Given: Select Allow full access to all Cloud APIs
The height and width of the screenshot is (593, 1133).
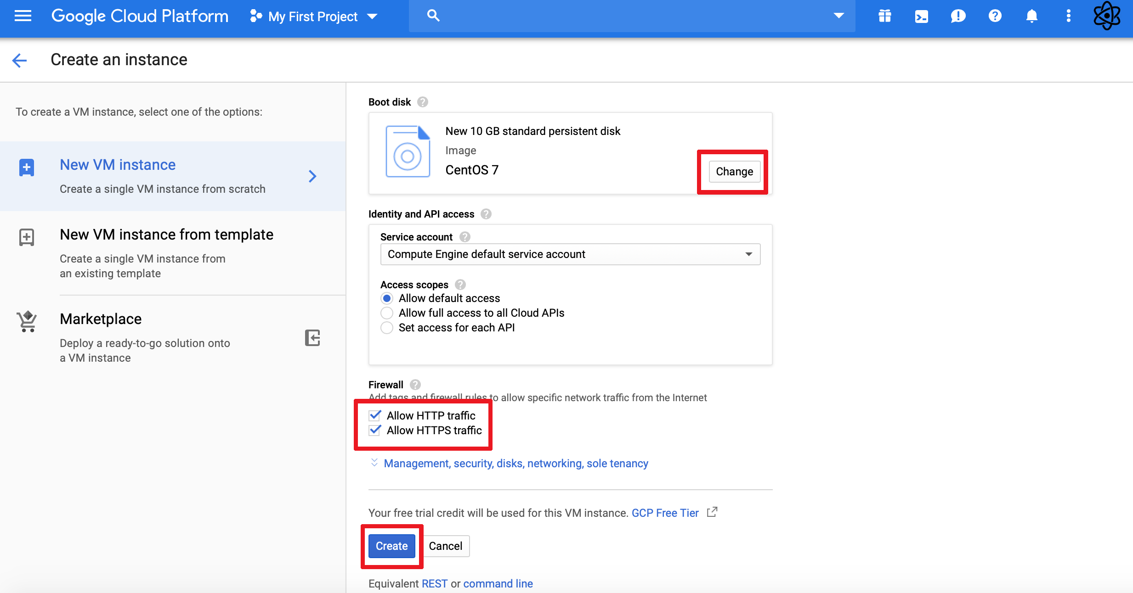Looking at the screenshot, I should click(x=387, y=313).
